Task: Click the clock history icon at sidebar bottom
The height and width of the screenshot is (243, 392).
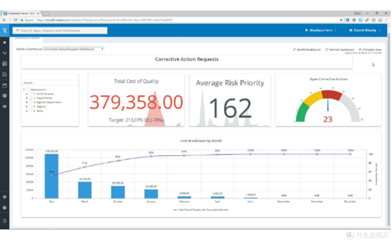Action: (x=4, y=221)
